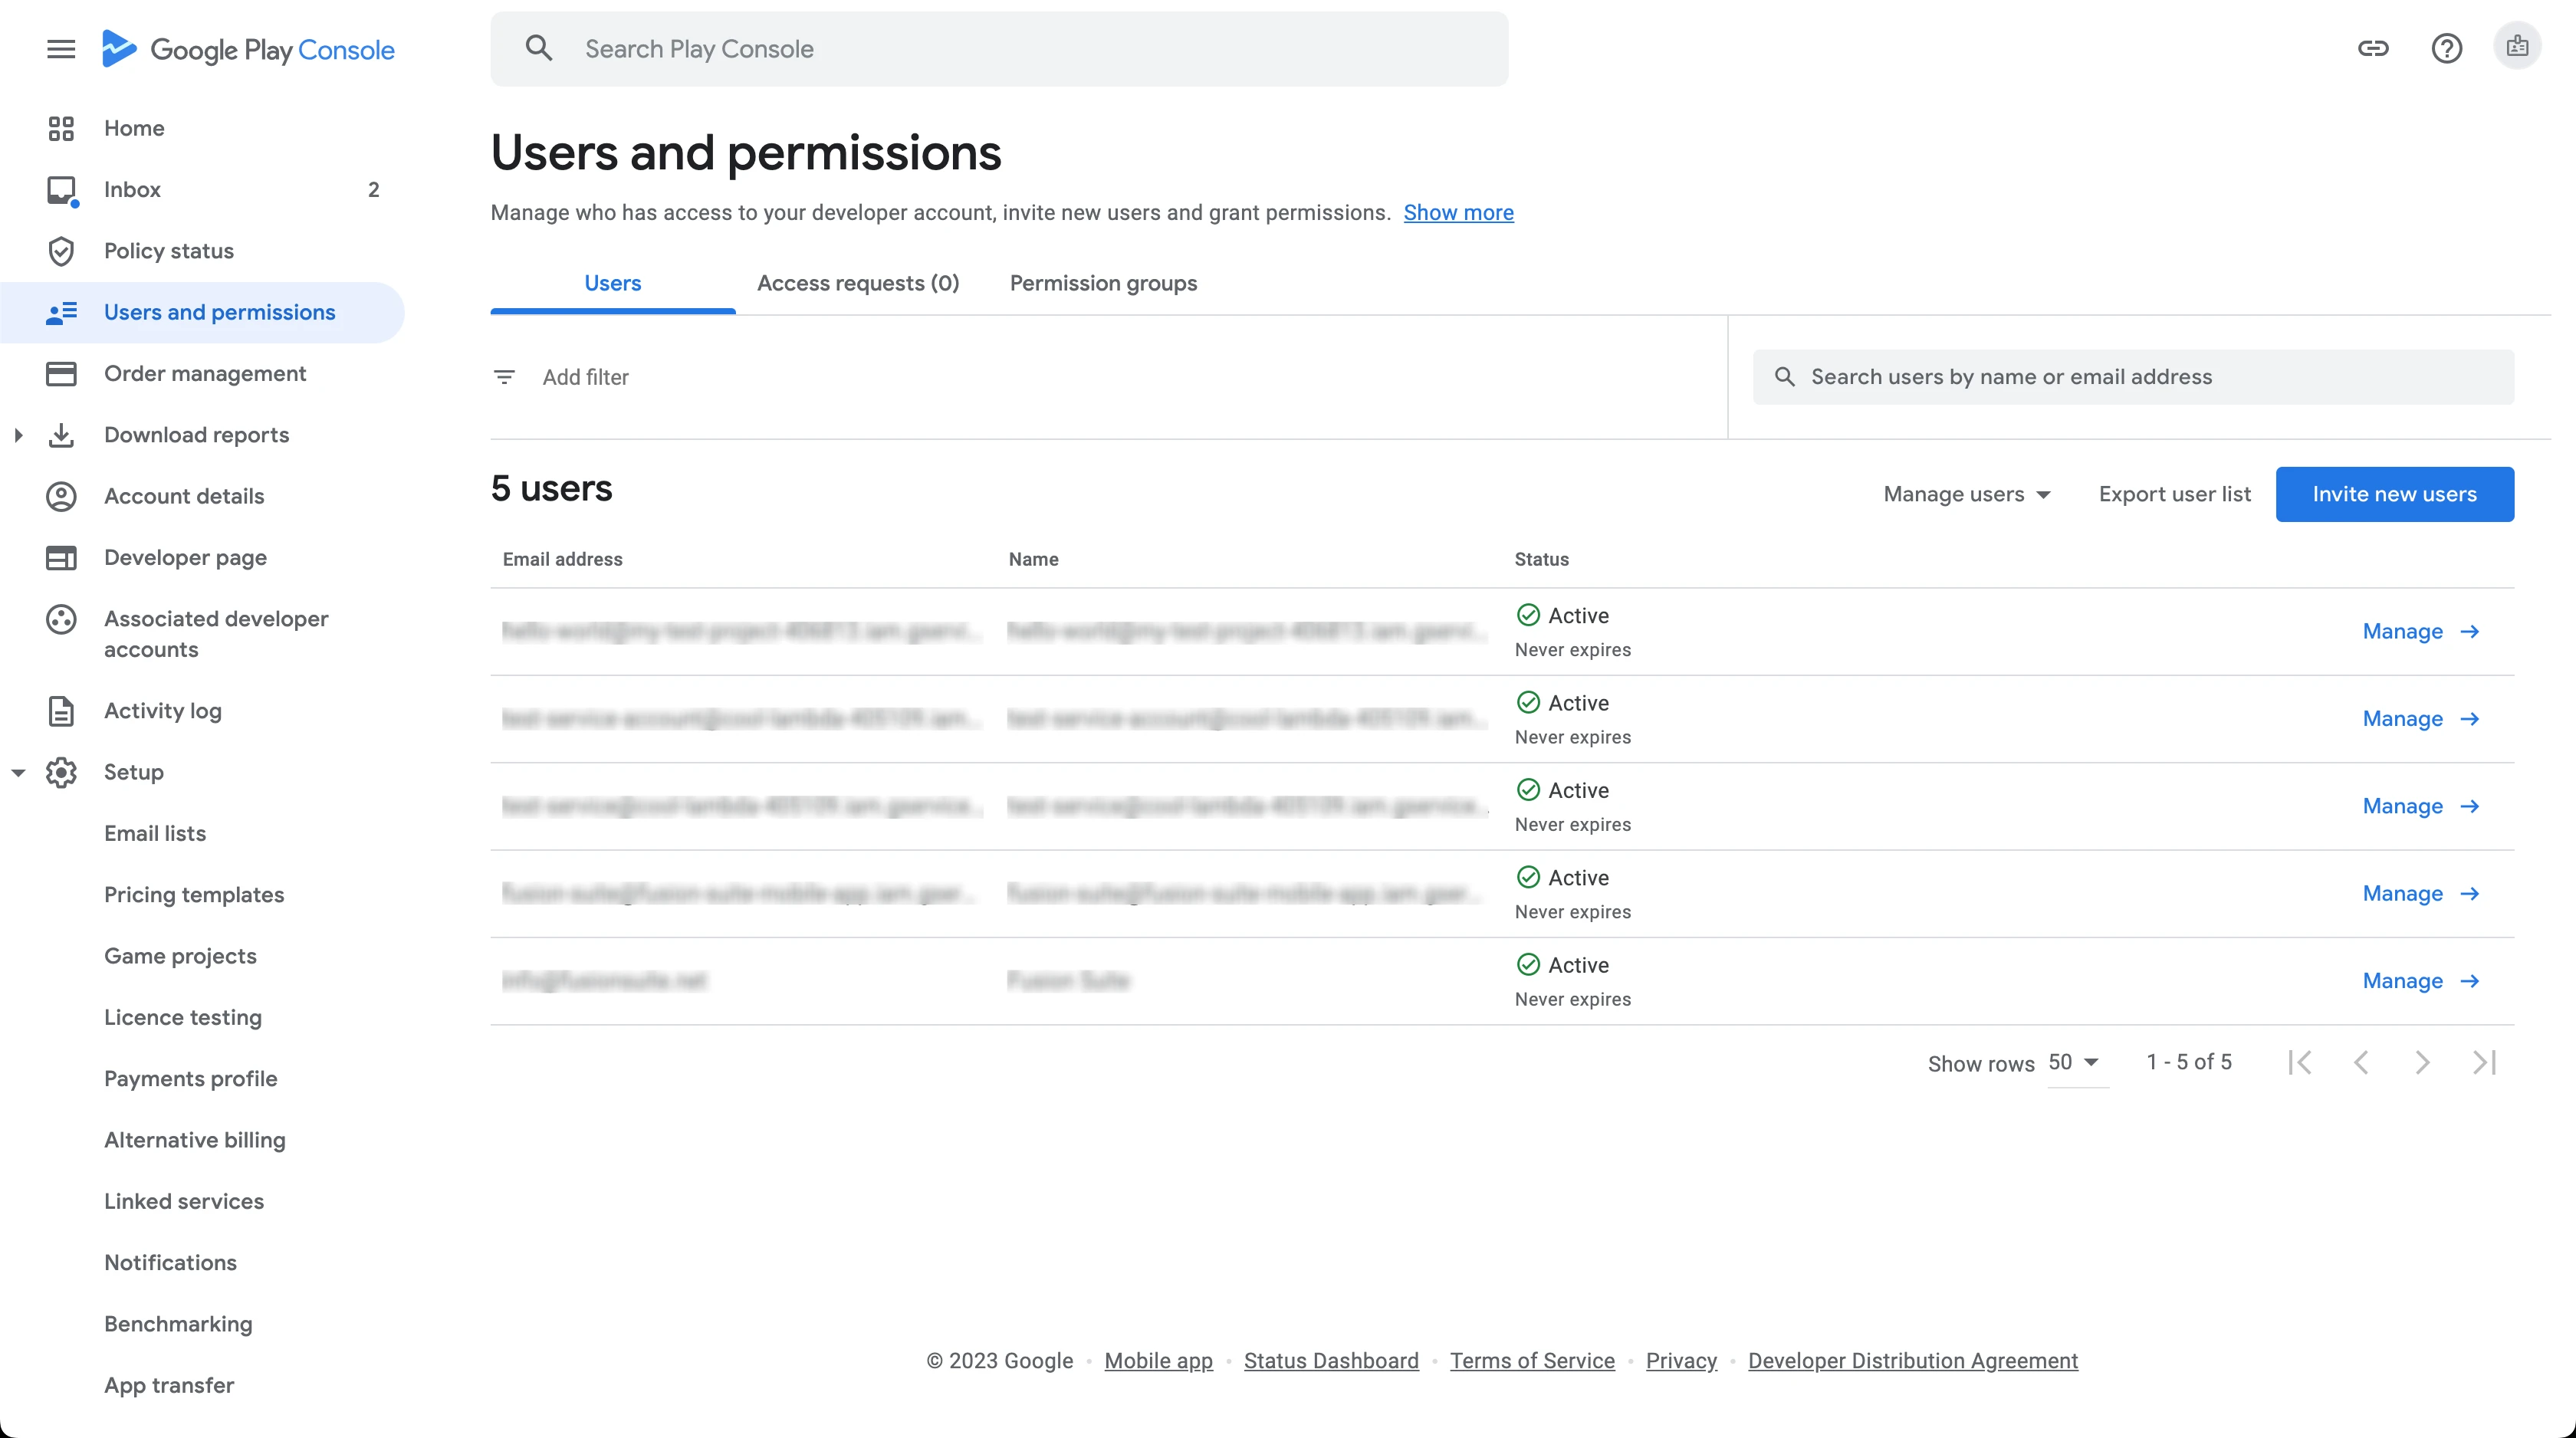
Task: Switch to Access requests tab
Action: pyautogui.click(x=857, y=283)
